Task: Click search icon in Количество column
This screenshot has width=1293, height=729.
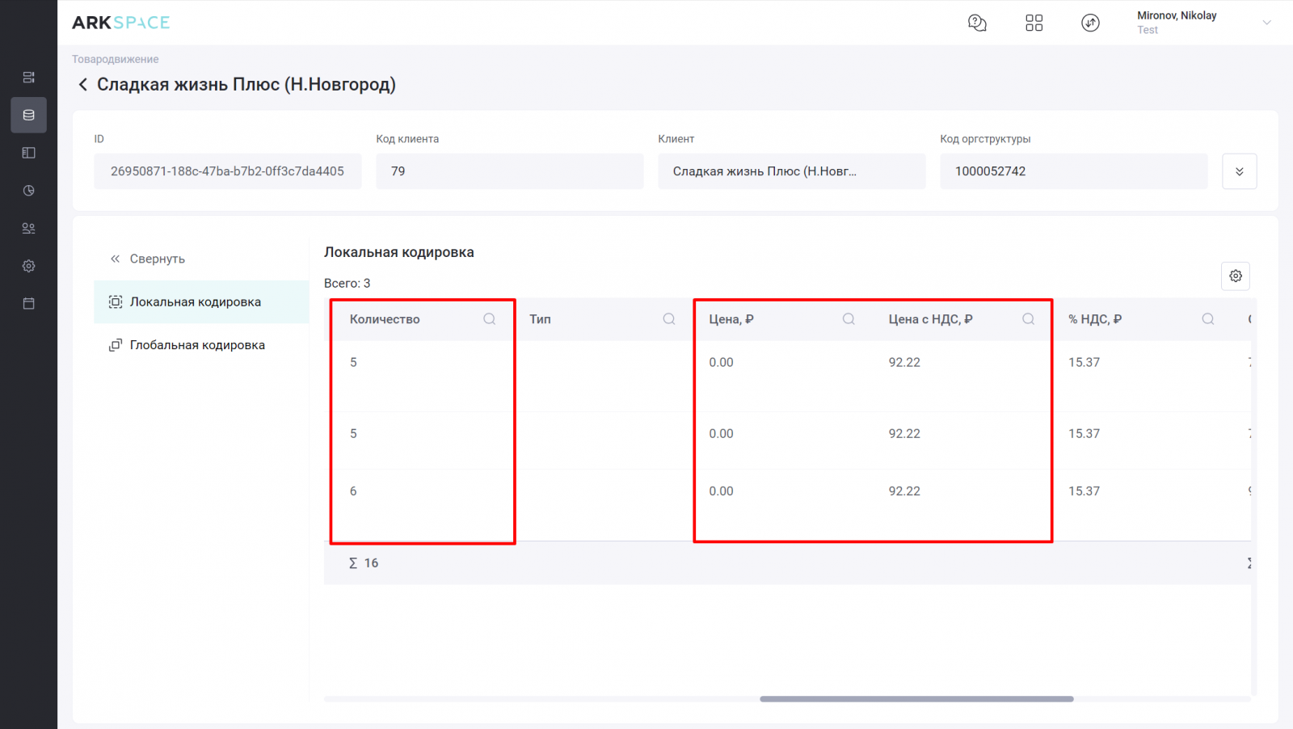Action: [489, 319]
